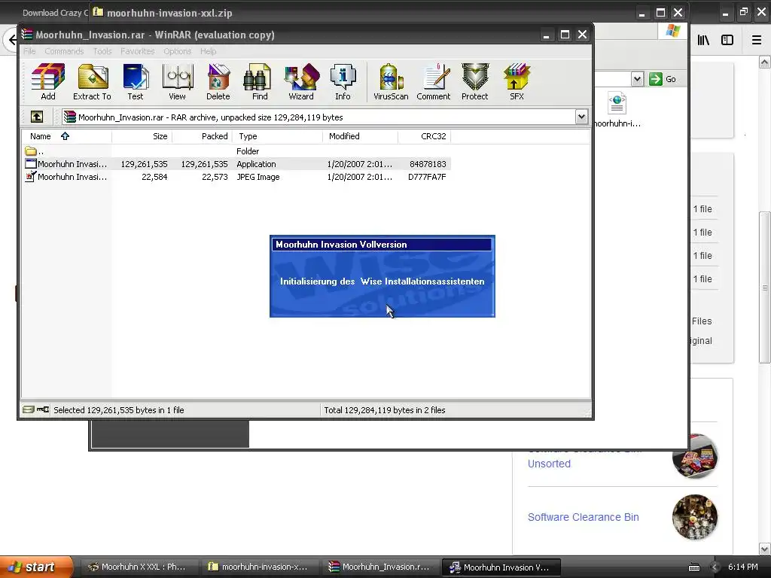This screenshot has width=771, height=578.
Task: Sort by the Modified column header
Action: pyautogui.click(x=361, y=136)
